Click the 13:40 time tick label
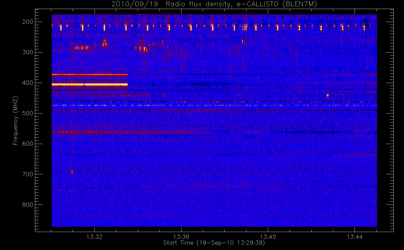 pos(268,237)
